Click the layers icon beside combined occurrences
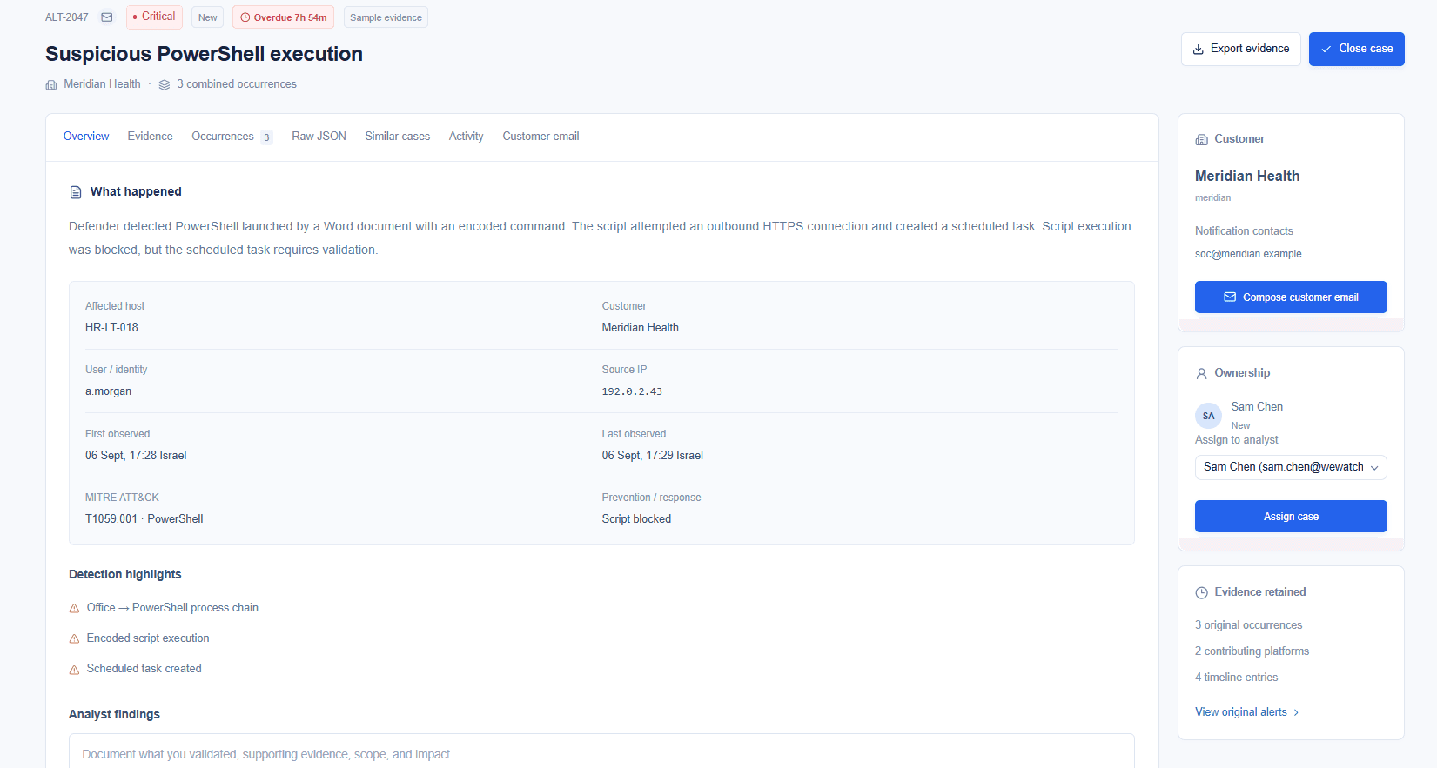Image resolution: width=1437 pixels, height=768 pixels. [x=165, y=85]
